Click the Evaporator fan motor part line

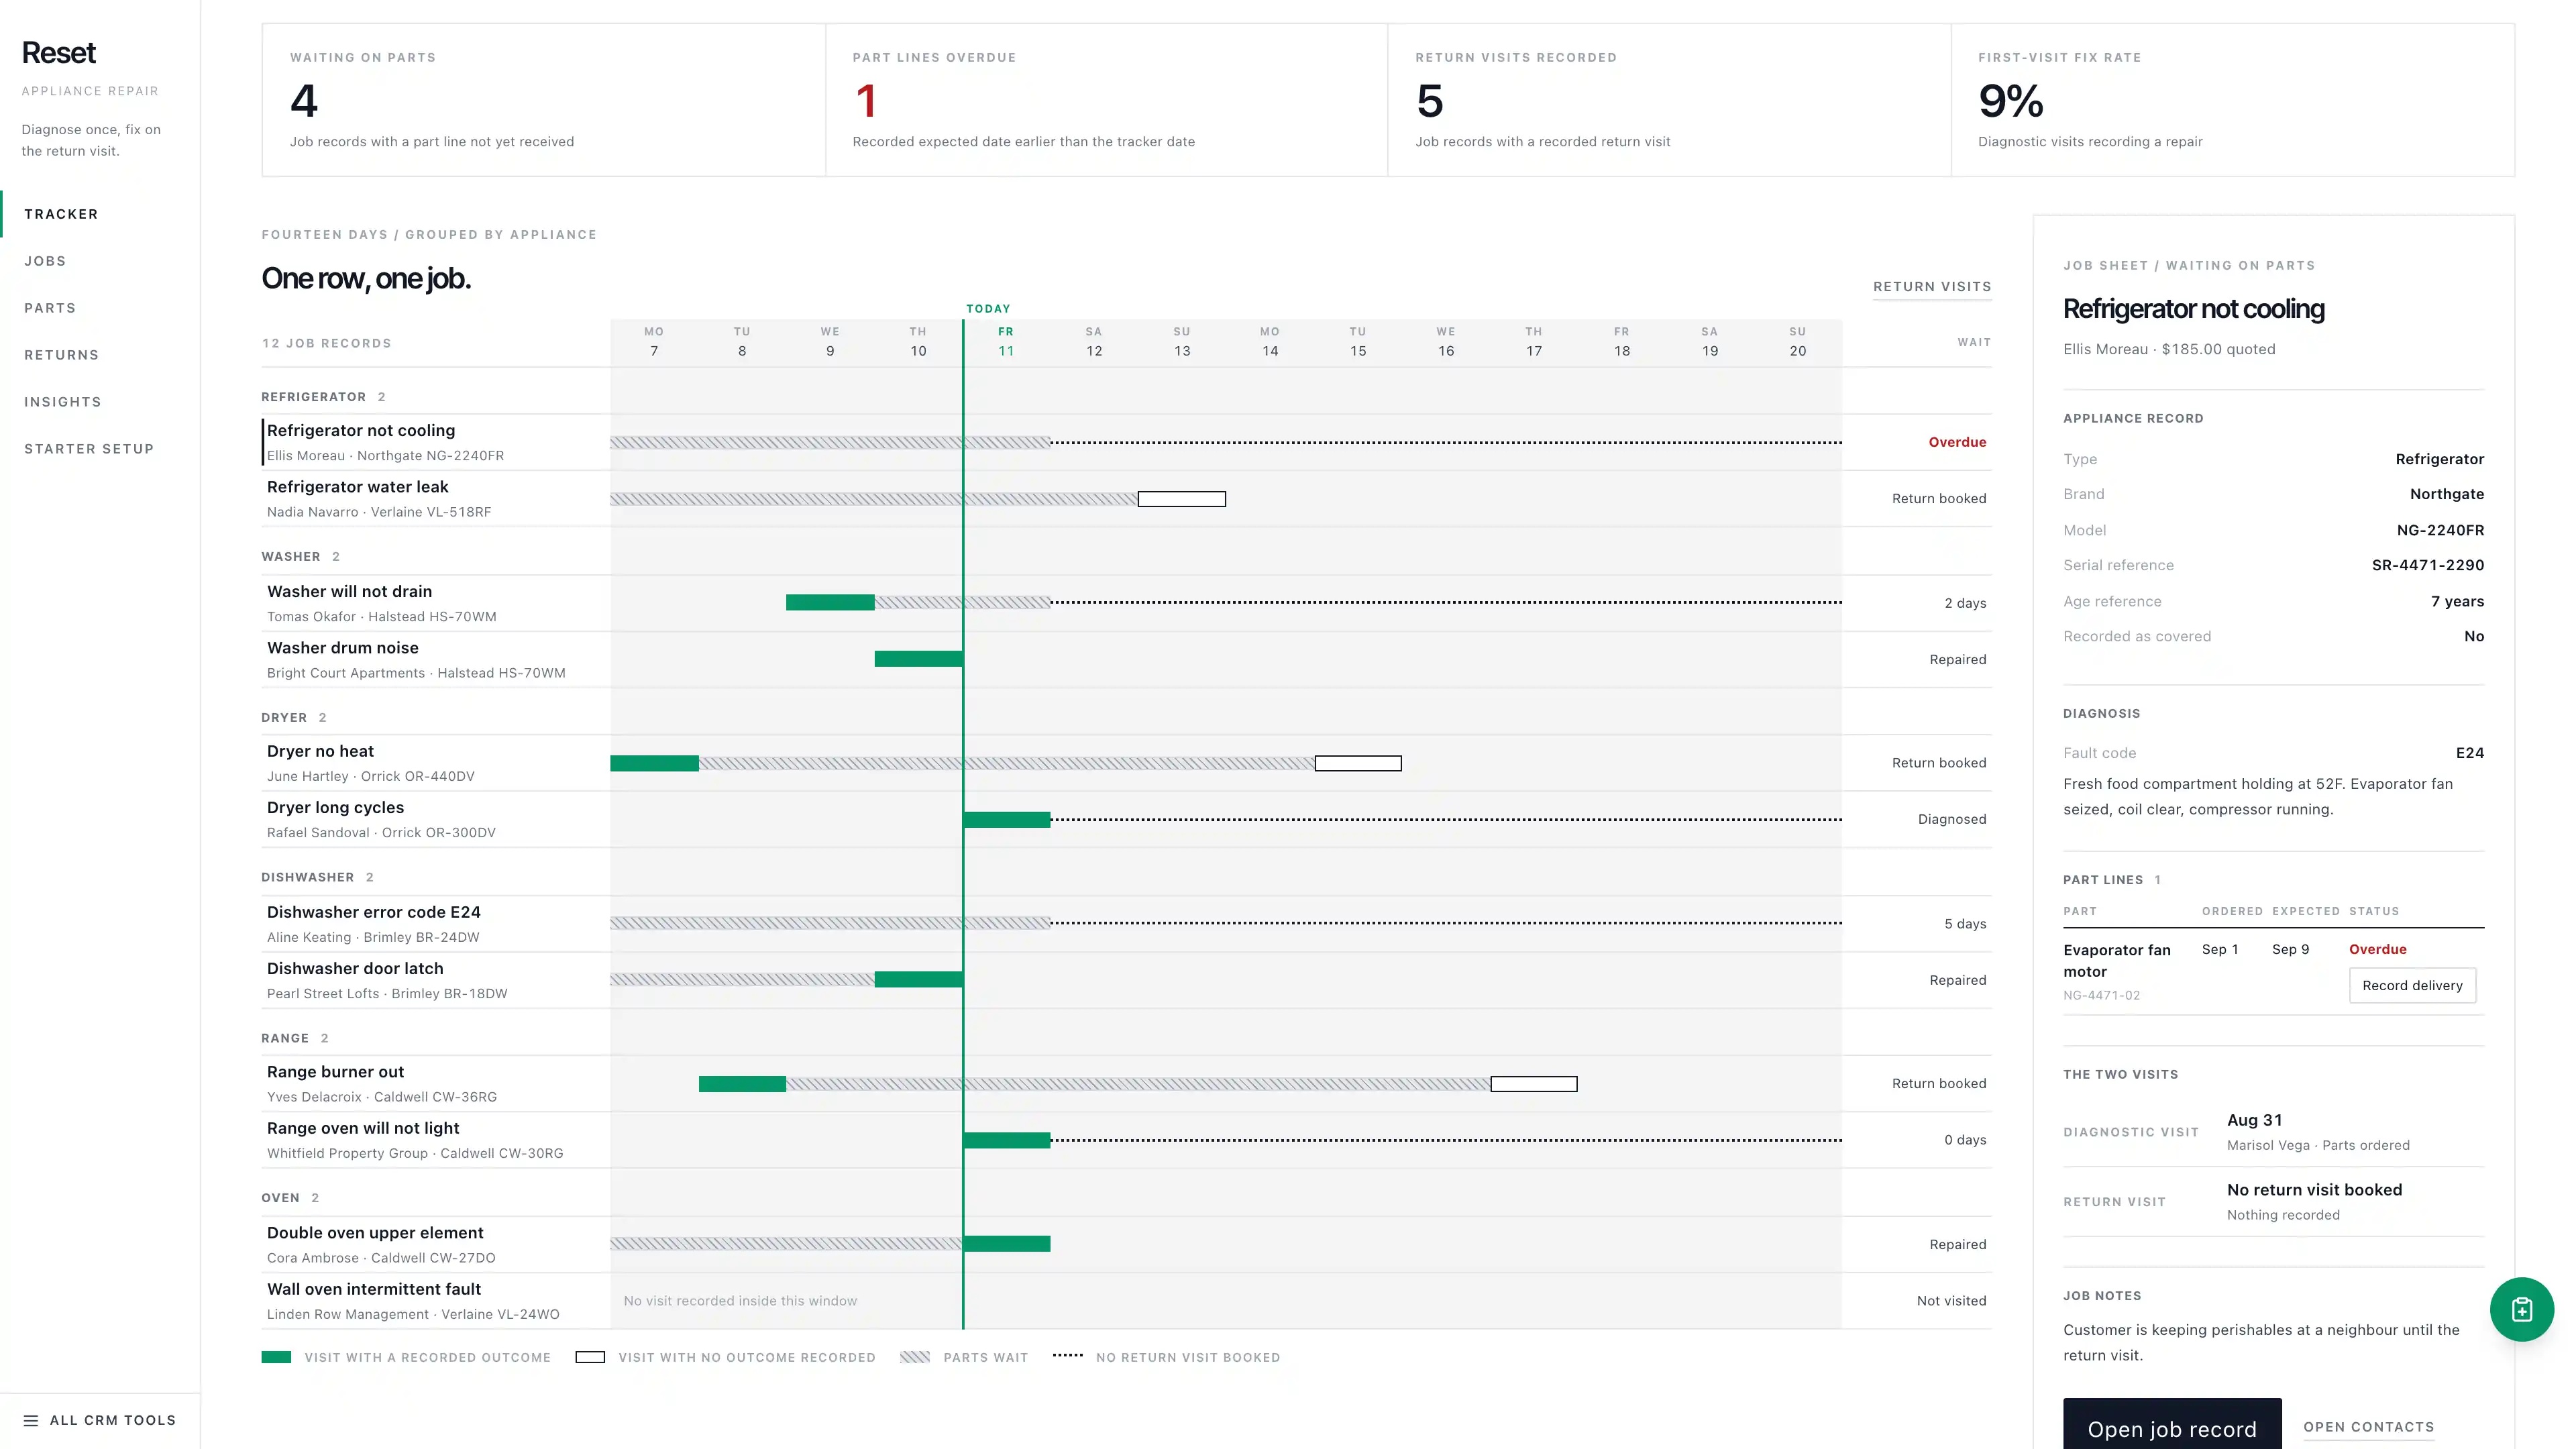[x=2273, y=971]
